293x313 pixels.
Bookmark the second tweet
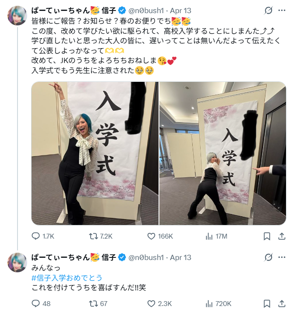pyautogui.click(x=267, y=304)
